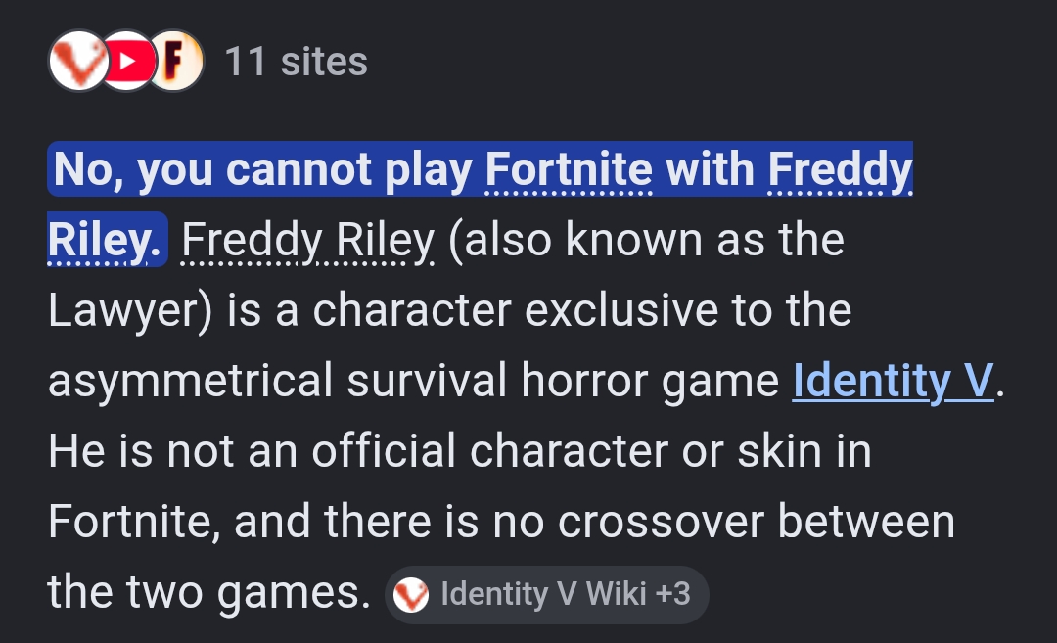Select the non-highlighted 'Freddy Riley' underlined term

coord(308,239)
